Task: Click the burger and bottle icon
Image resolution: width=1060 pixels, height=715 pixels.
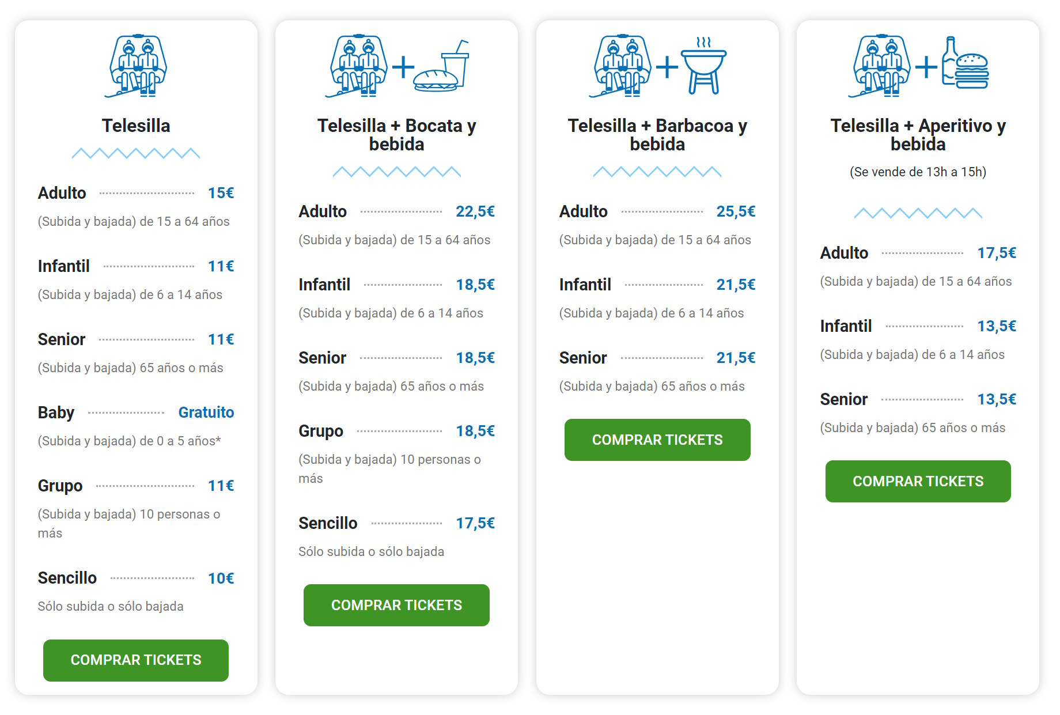Action: coord(966,63)
